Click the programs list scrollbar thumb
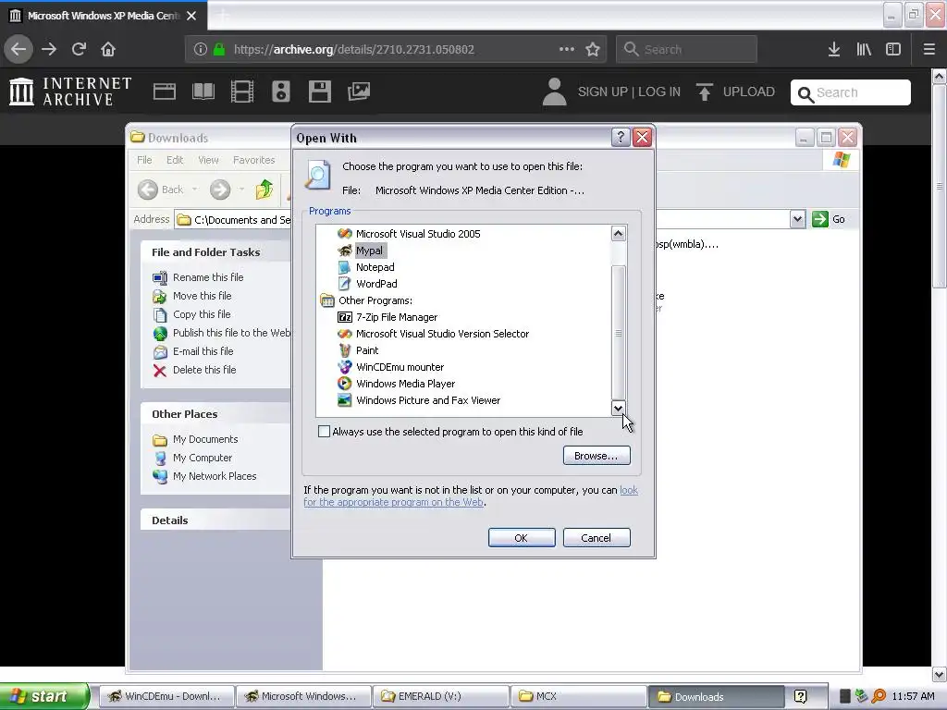Viewport: 947px width, 710px height. click(x=618, y=333)
